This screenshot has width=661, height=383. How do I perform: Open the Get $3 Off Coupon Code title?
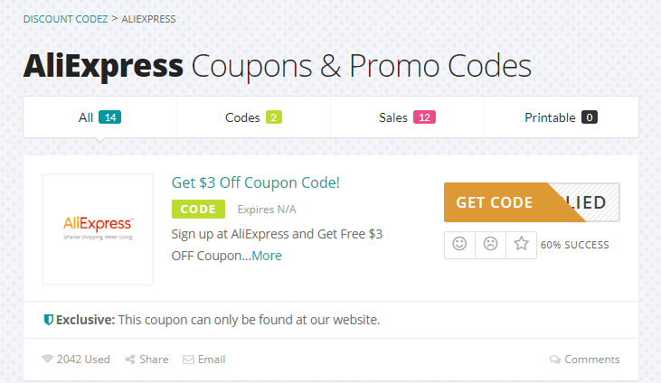click(x=256, y=182)
